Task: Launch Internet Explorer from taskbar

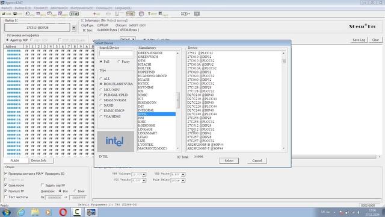Action: click(22, 212)
